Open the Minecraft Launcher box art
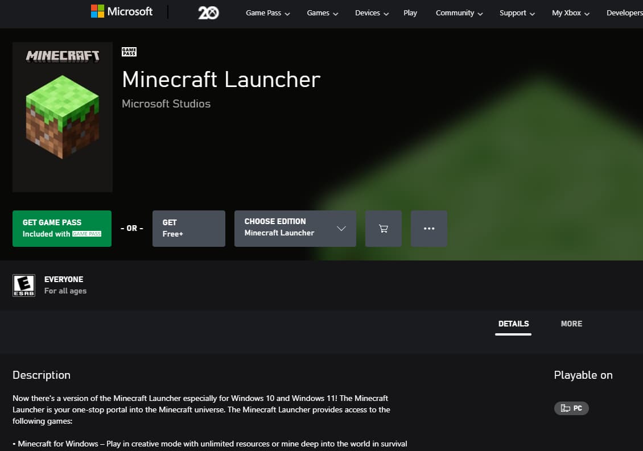Screen dimensions: 643x451 63,117
